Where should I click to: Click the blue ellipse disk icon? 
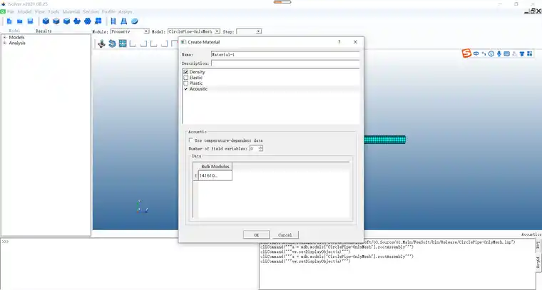[135, 21]
